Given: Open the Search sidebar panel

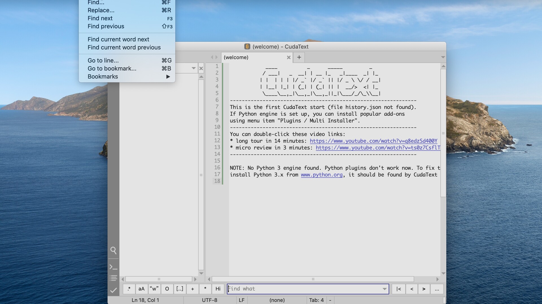Looking at the screenshot, I should point(113,250).
